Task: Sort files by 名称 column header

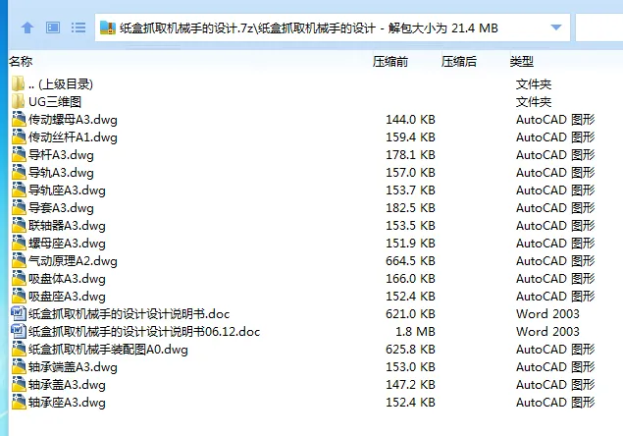Action: (22, 61)
